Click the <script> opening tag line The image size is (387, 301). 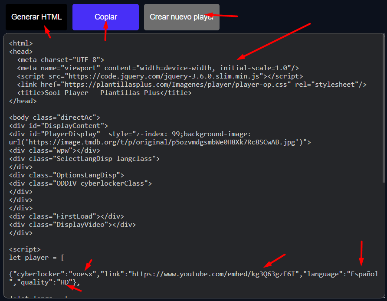(x=25, y=249)
